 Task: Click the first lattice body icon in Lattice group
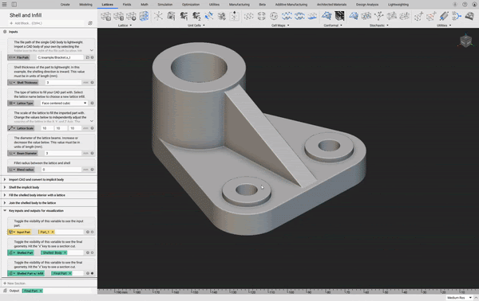point(106,16)
